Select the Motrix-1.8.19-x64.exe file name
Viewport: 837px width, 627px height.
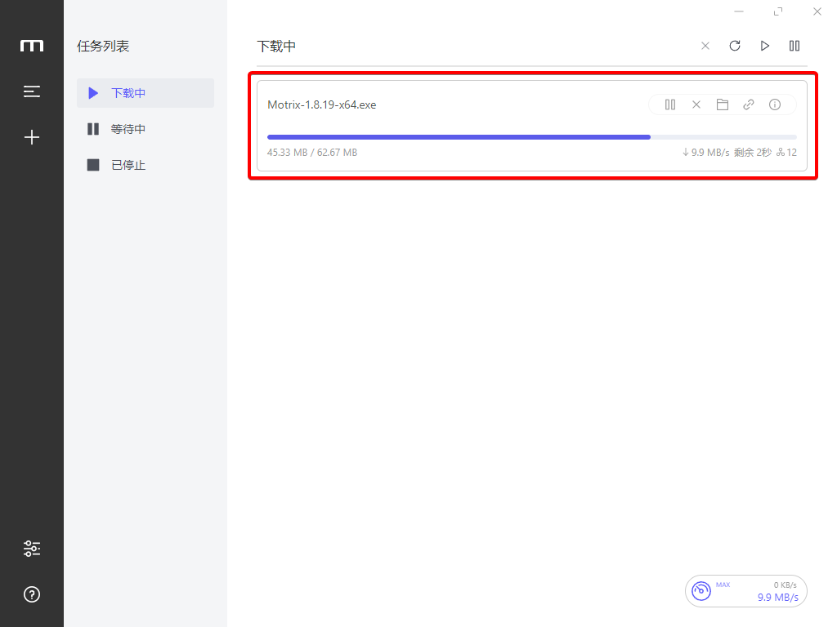click(322, 104)
